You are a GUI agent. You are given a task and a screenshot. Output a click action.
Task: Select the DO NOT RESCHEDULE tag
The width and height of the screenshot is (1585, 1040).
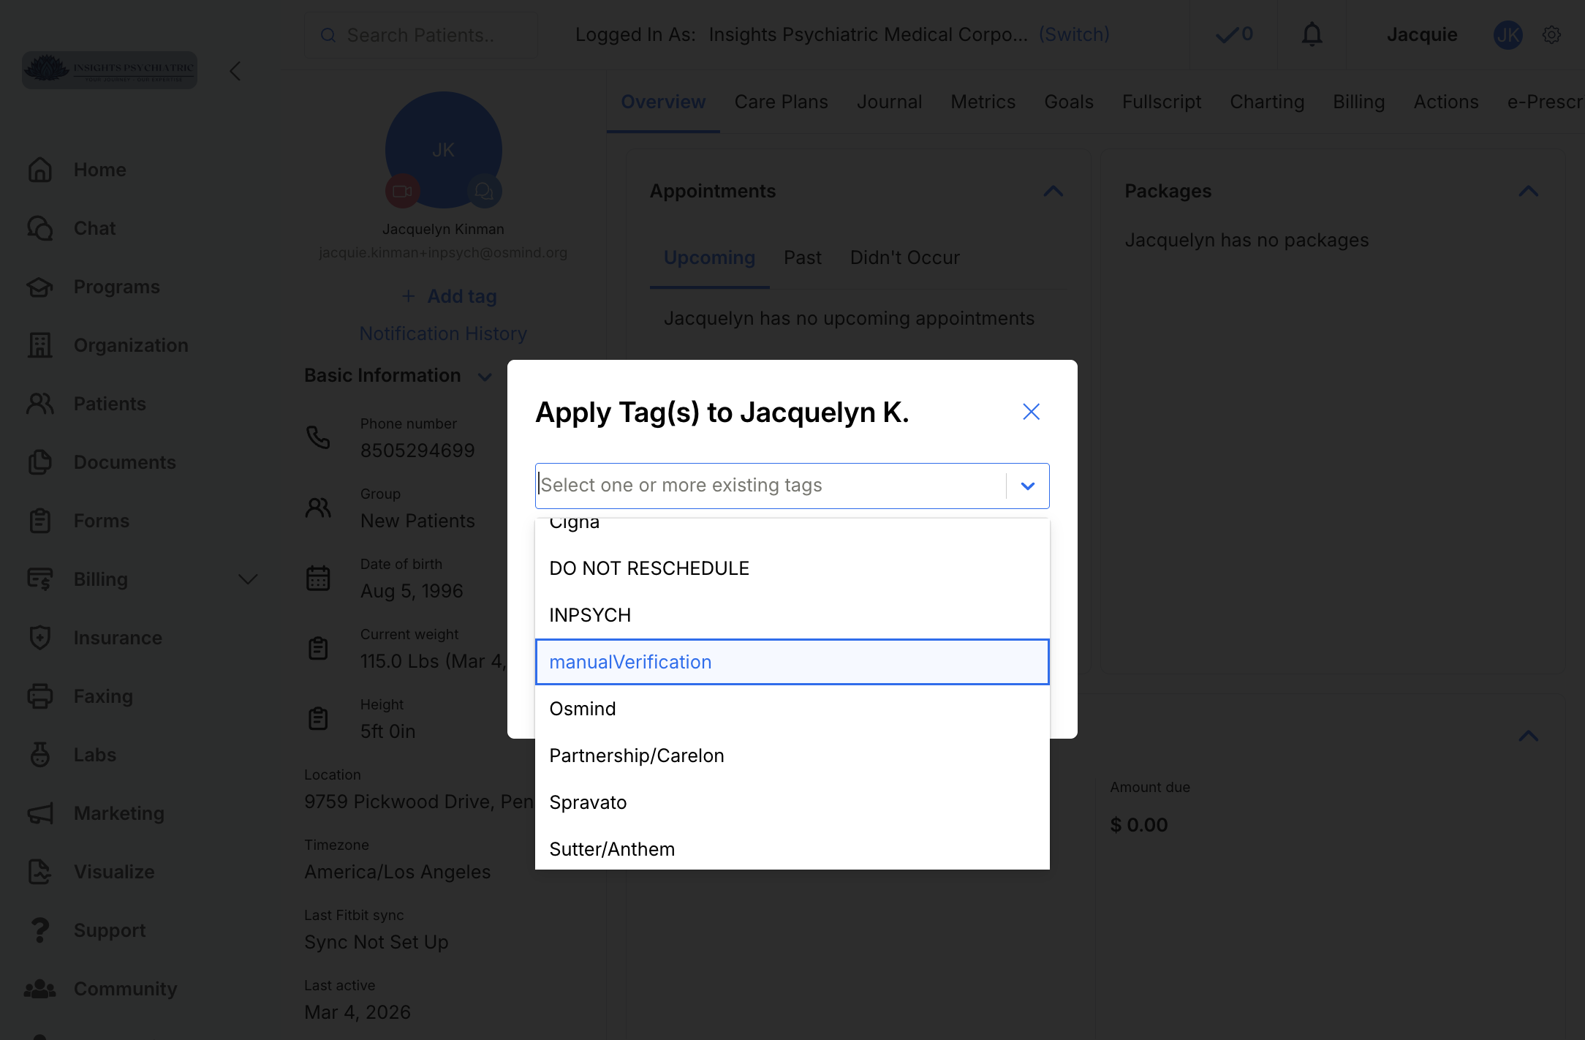click(x=792, y=568)
